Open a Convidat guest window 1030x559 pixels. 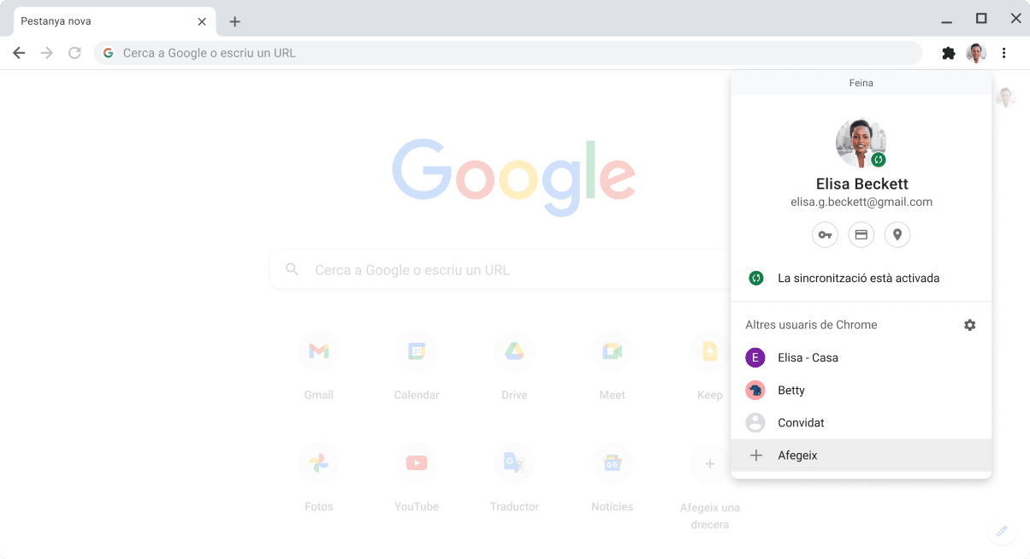click(861, 422)
